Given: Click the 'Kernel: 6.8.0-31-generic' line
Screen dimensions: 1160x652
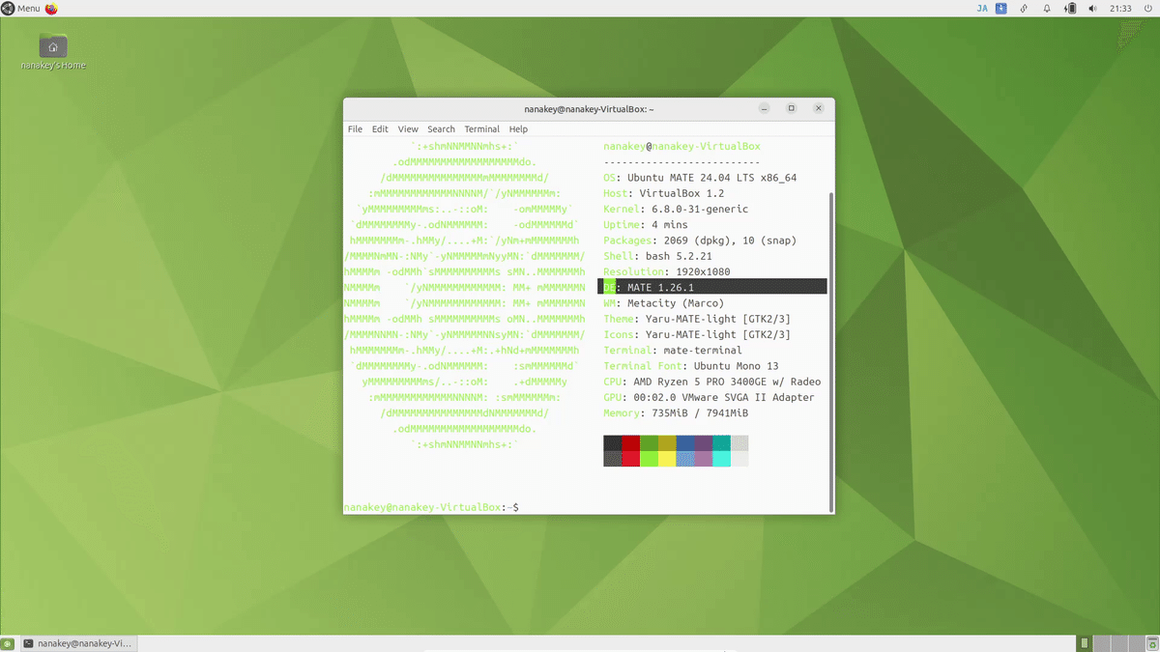Looking at the screenshot, I should (676, 209).
